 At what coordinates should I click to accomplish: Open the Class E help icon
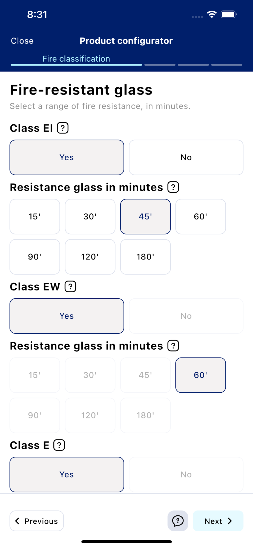[x=59, y=445]
